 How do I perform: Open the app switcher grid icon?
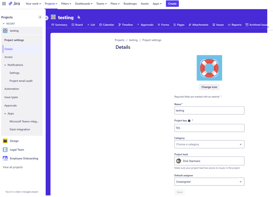coord(4,4)
